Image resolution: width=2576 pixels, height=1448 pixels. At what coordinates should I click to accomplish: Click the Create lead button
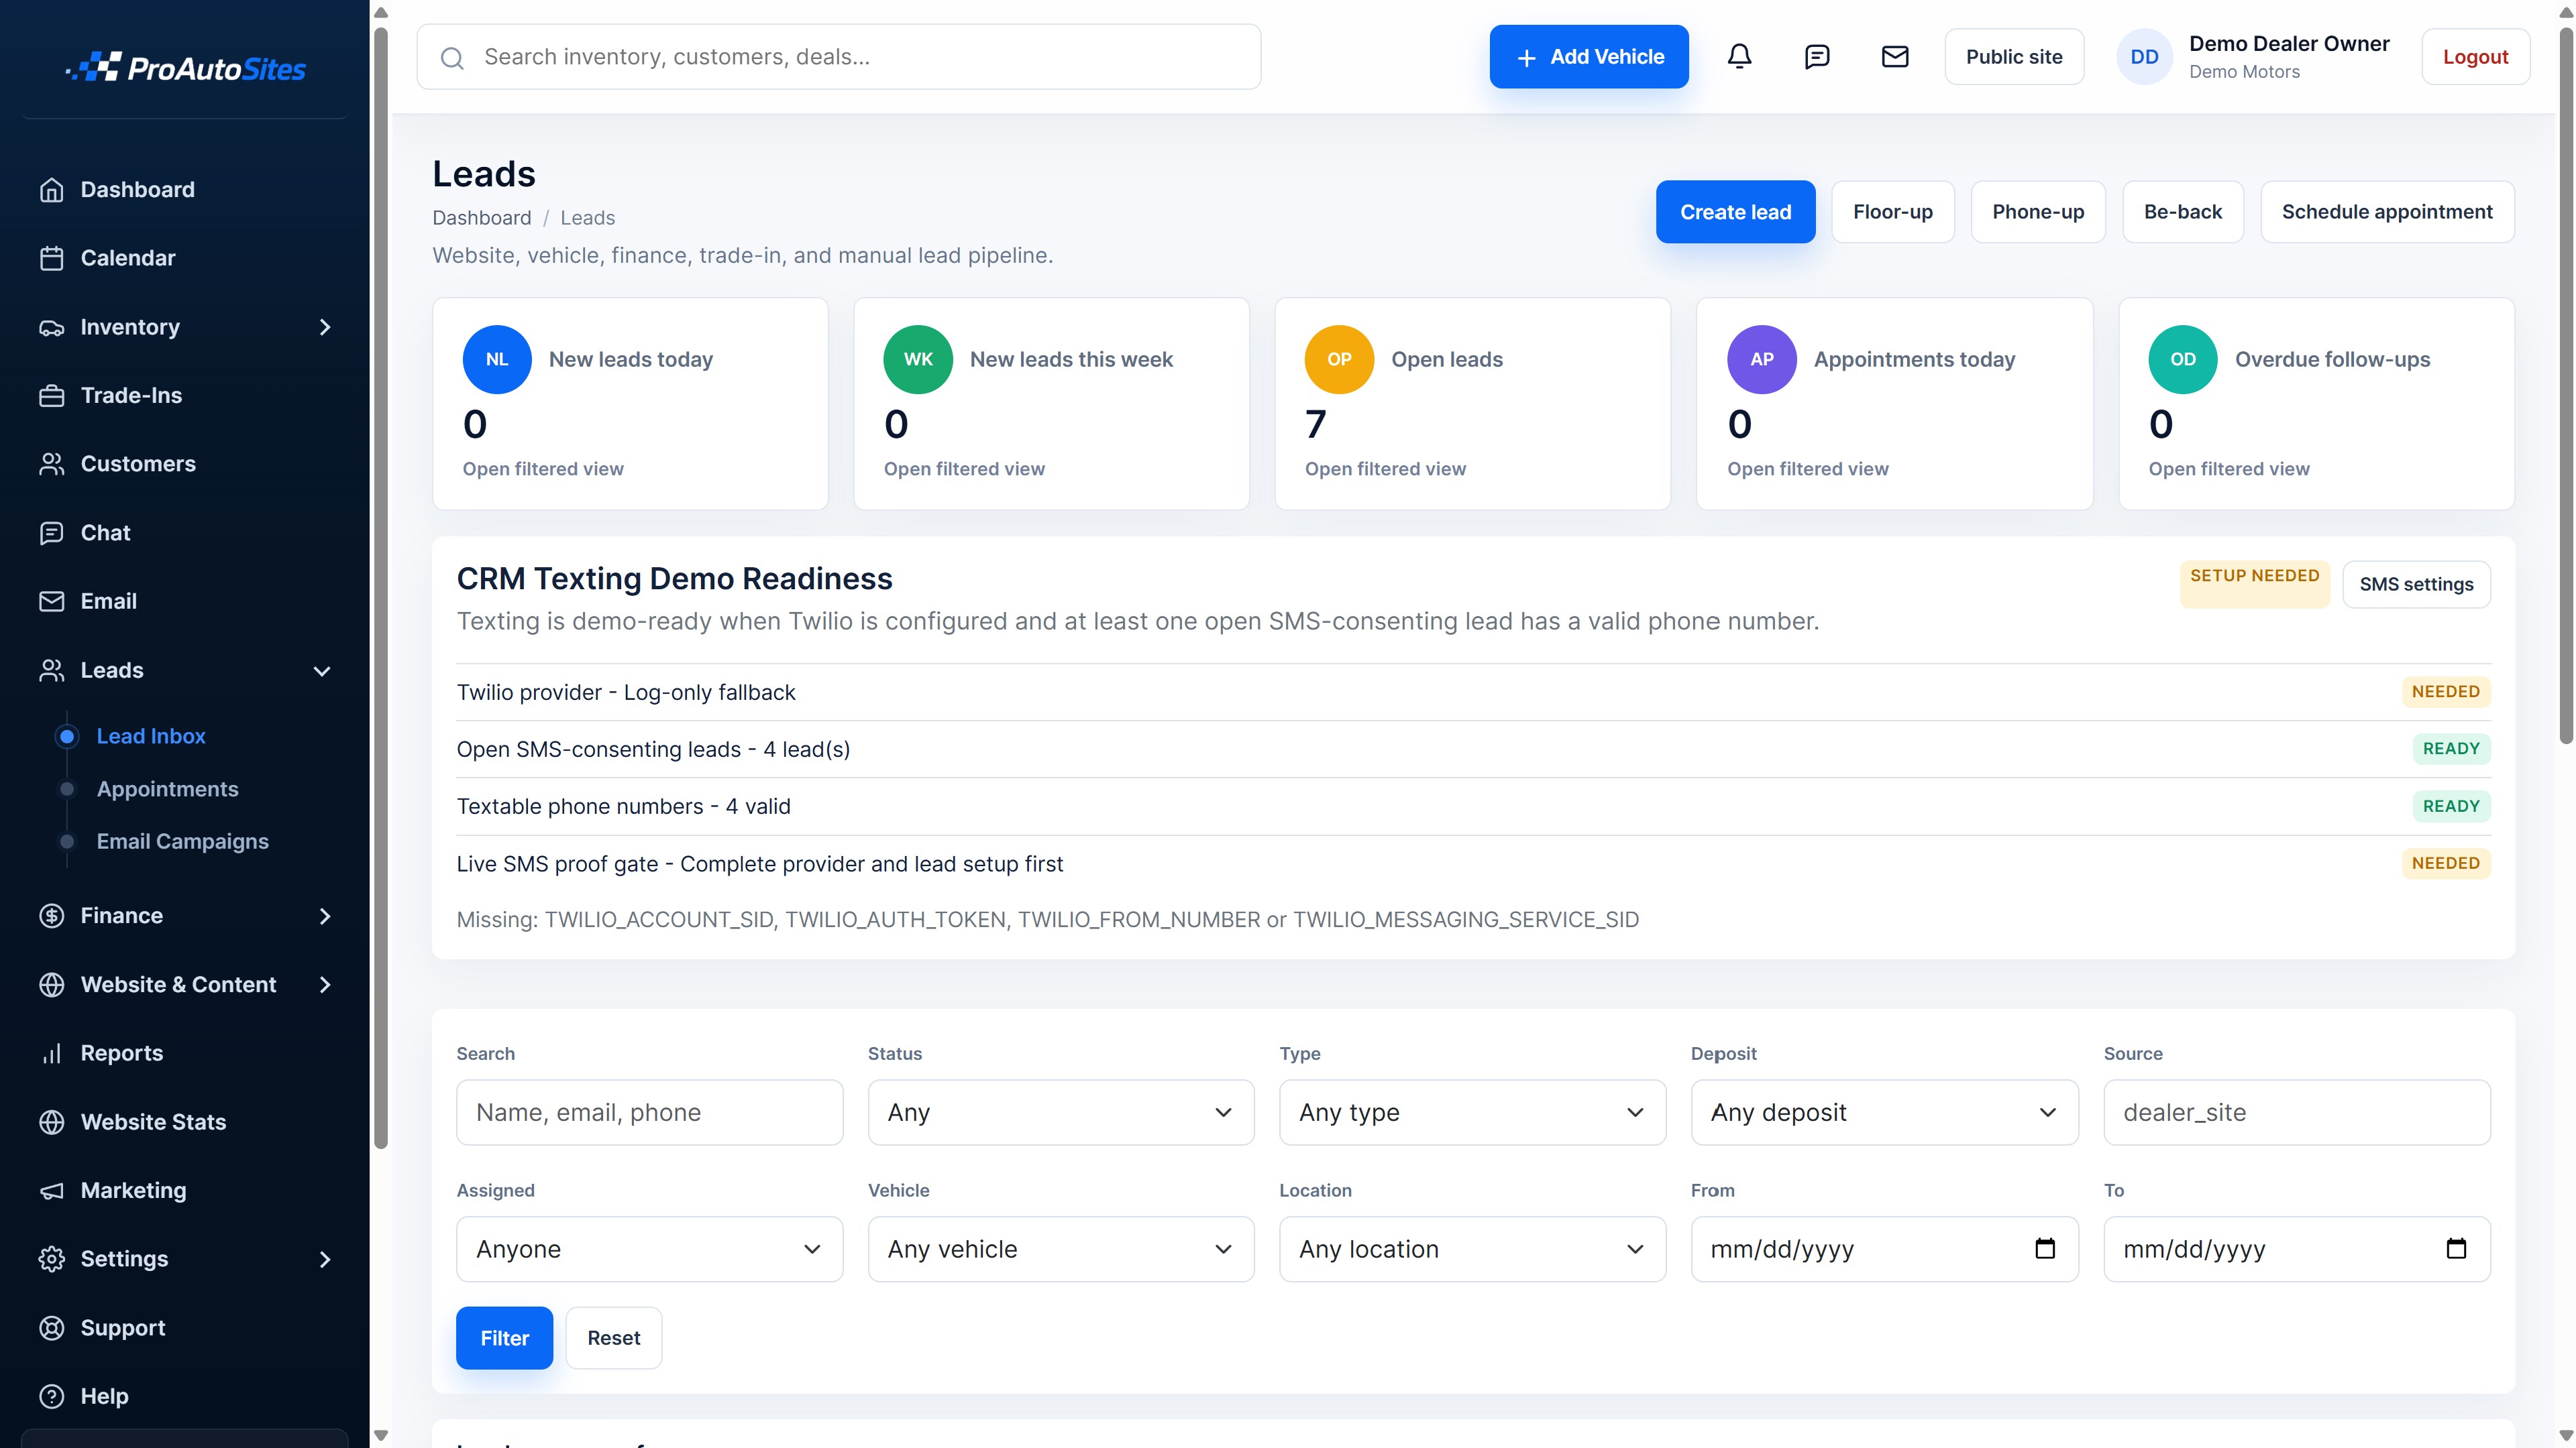pyautogui.click(x=1735, y=212)
